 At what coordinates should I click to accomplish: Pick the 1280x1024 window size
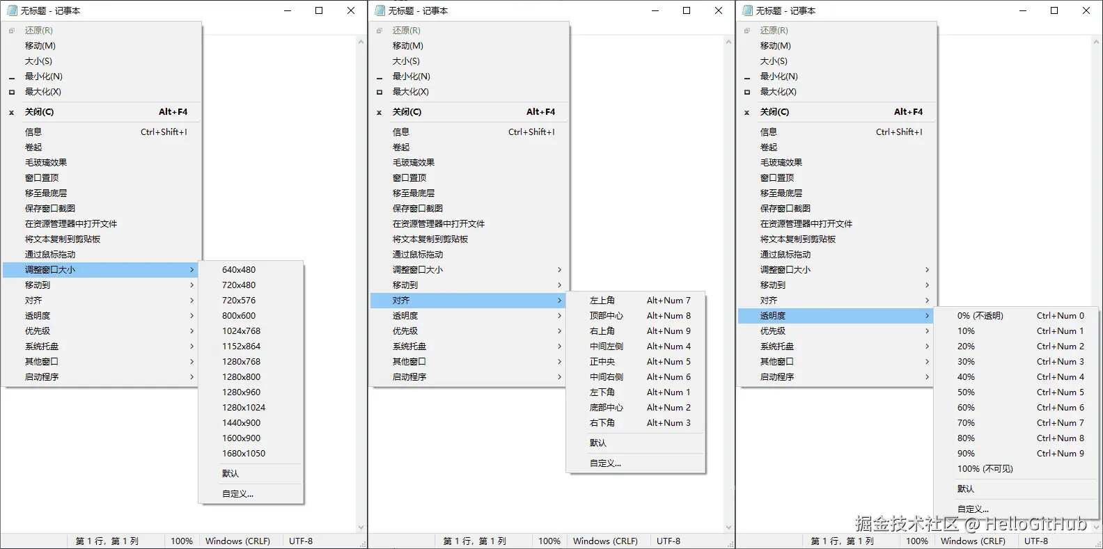(251, 408)
